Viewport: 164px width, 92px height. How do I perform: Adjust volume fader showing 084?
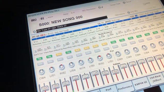point(115,72)
